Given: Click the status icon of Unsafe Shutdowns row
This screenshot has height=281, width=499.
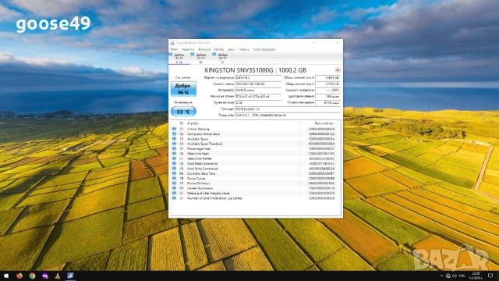Looking at the screenshot, I should 174,188.
